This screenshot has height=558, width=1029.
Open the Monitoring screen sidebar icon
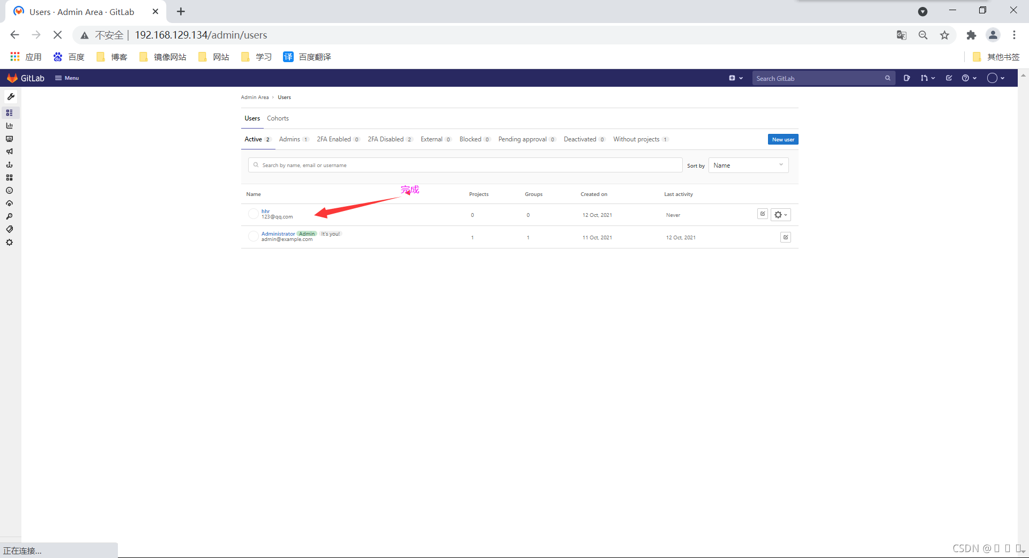tap(9, 139)
